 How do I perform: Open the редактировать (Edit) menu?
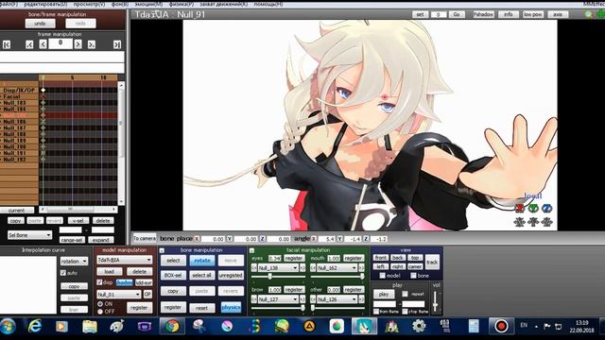[x=45, y=4]
